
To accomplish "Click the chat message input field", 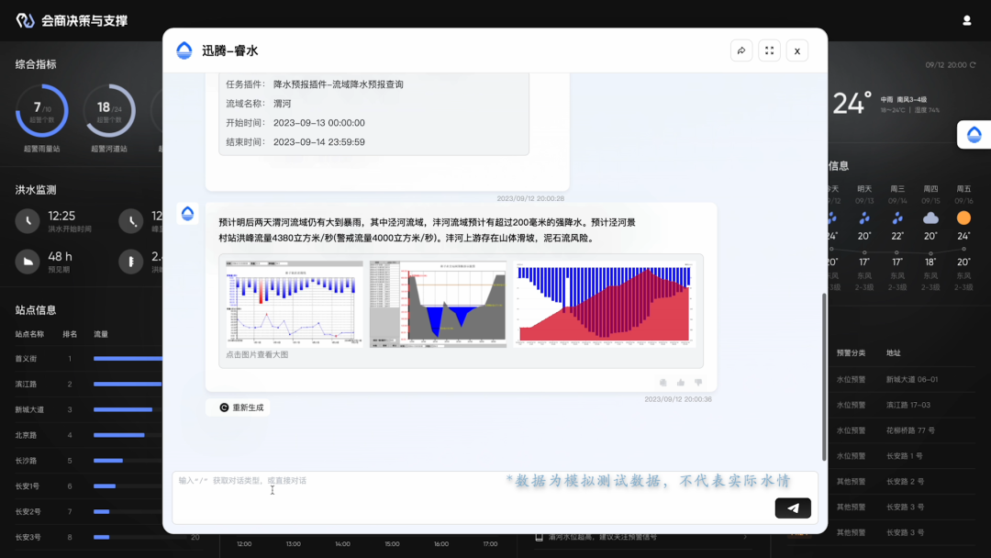I will pyautogui.click(x=459, y=496).
